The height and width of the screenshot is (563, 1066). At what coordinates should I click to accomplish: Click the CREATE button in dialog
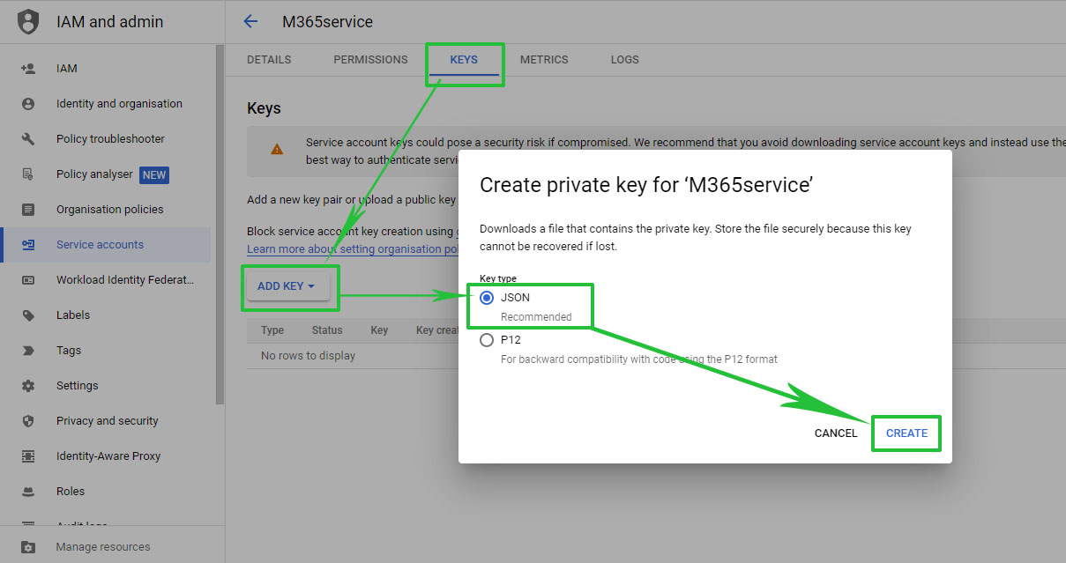(906, 433)
